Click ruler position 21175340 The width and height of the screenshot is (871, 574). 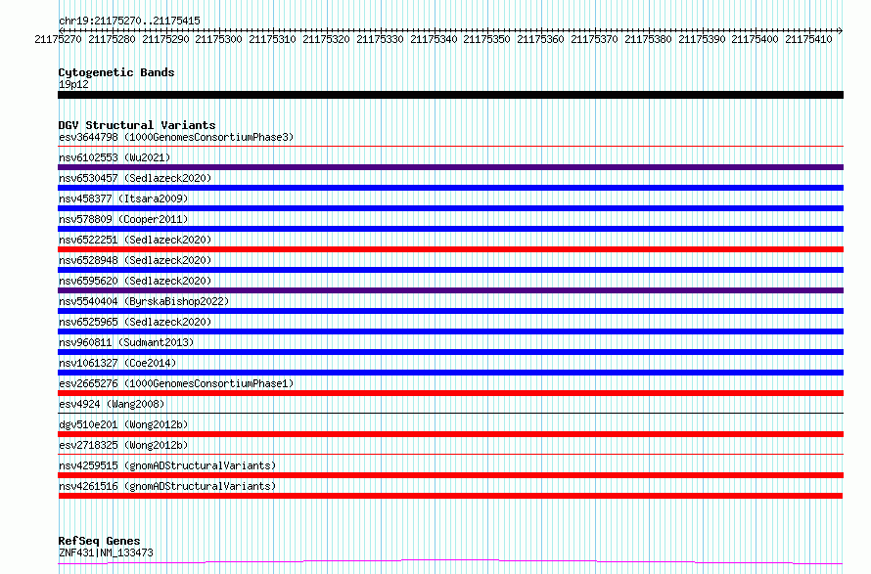(x=434, y=39)
